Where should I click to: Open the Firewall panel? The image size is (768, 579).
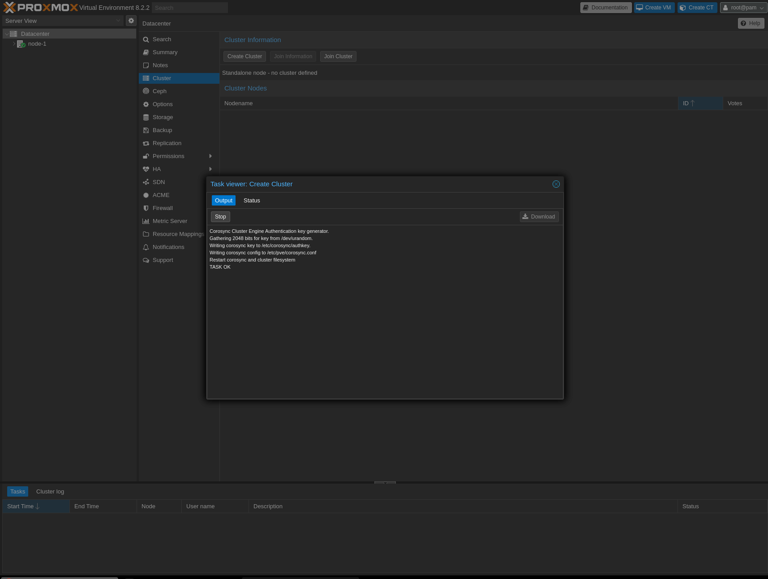(x=163, y=208)
